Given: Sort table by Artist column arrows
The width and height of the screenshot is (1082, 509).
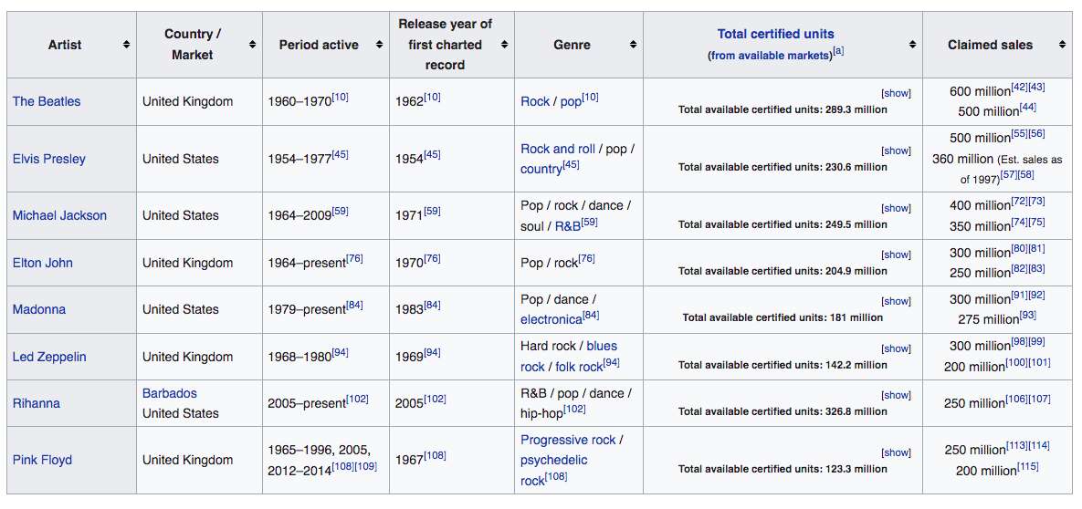Looking at the screenshot, I should pyautogui.click(x=126, y=45).
